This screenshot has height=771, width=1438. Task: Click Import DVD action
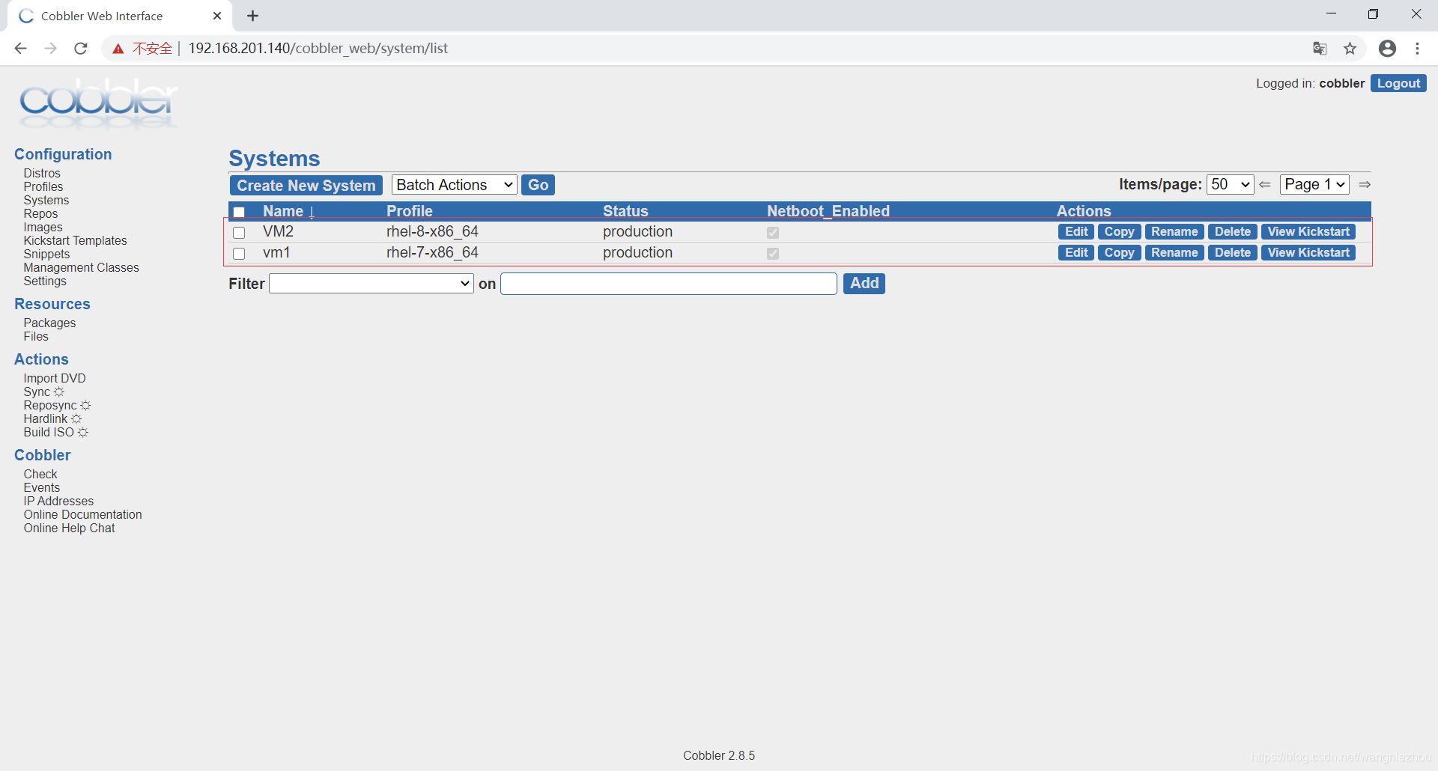point(55,378)
